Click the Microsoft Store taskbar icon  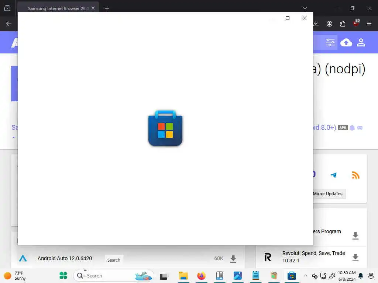(x=292, y=276)
